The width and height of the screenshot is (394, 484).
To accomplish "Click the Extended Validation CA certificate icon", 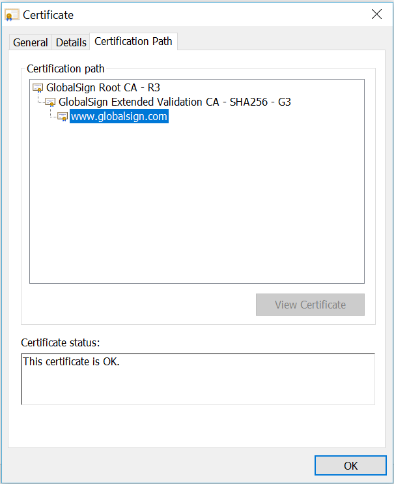I will 50,102.
